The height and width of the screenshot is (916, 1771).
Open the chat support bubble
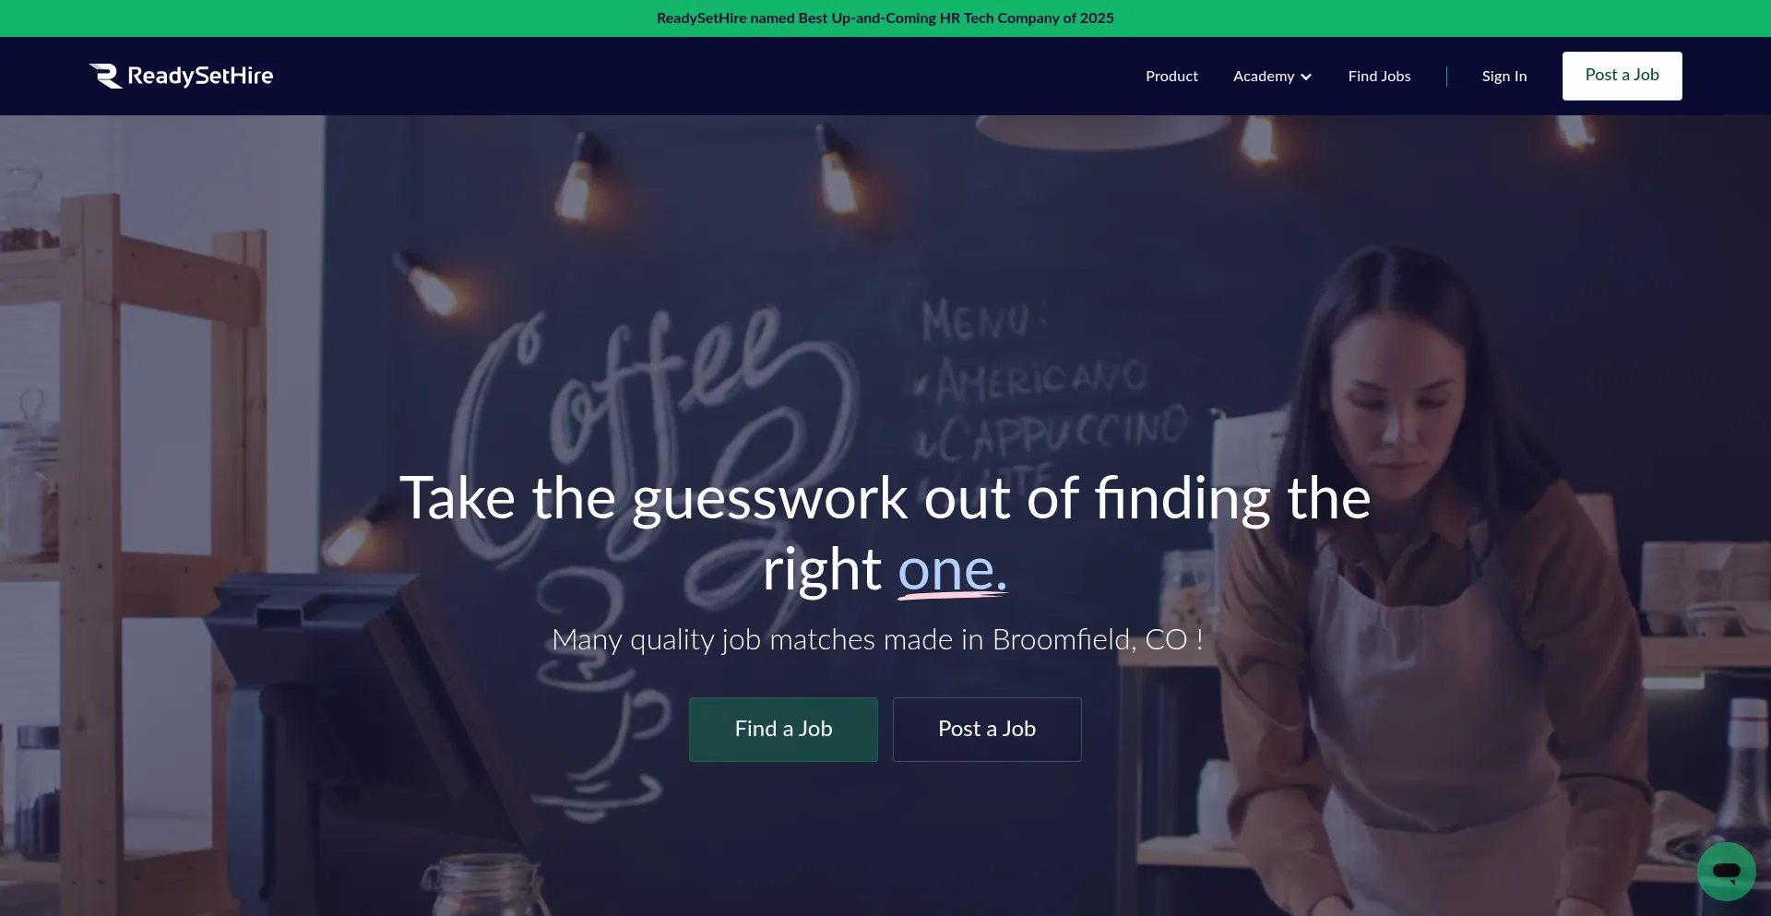pos(1726,871)
